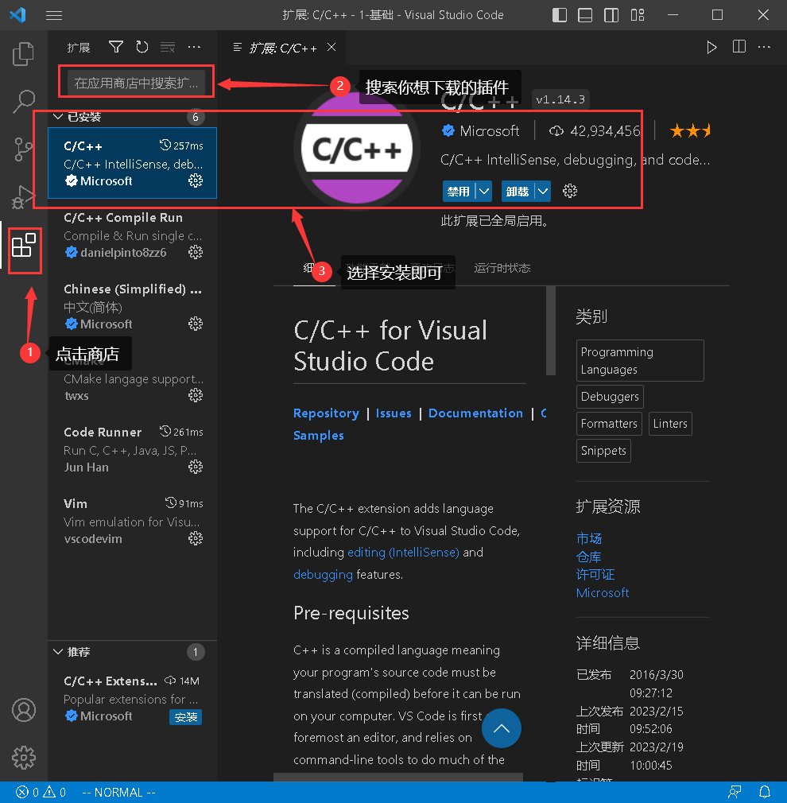Open manage gear for C/C++ Compile Run
Image resolution: width=787 pixels, height=803 pixels.
[x=196, y=252]
